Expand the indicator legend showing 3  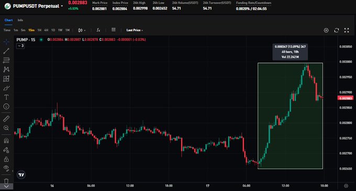click(20, 46)
